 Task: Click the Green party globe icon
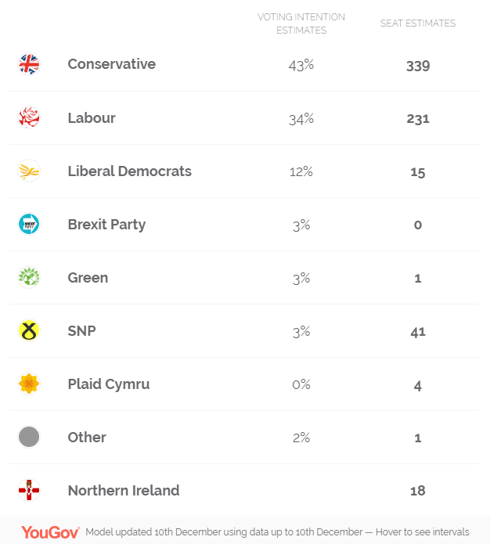(x=29, y=277)
